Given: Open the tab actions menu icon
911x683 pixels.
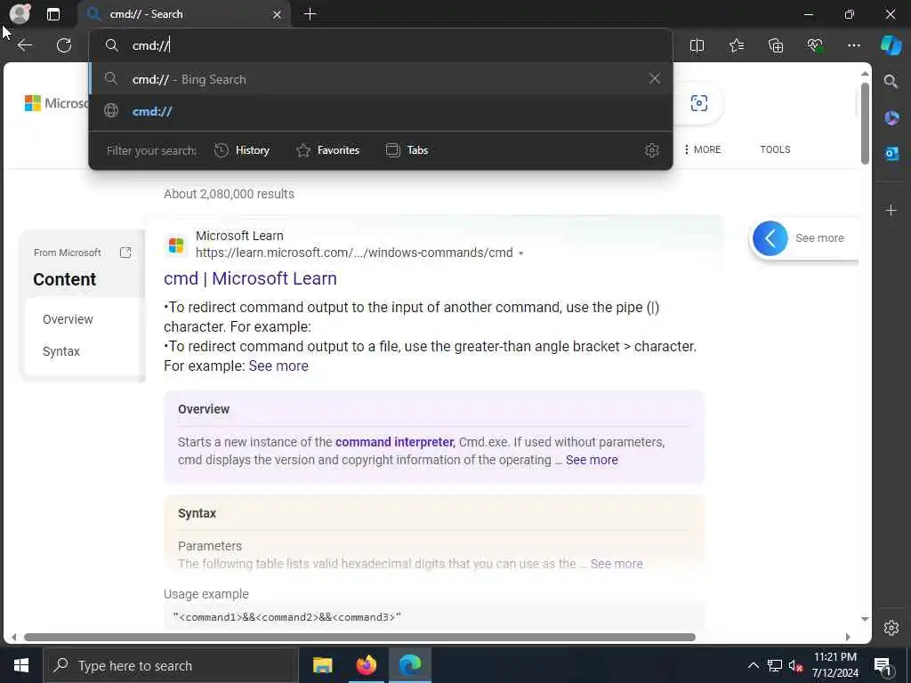Looking at the screenshot, I should point(52,14).
